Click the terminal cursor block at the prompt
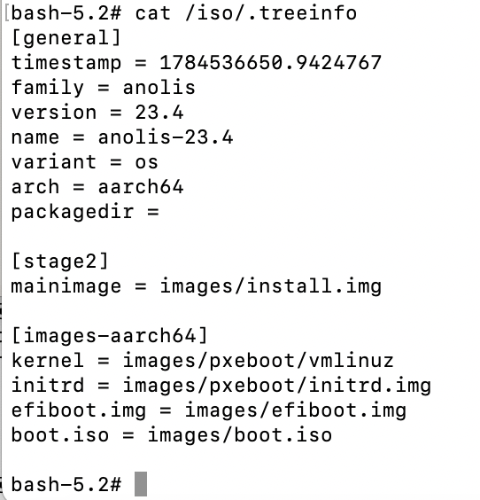 point(141,484)
